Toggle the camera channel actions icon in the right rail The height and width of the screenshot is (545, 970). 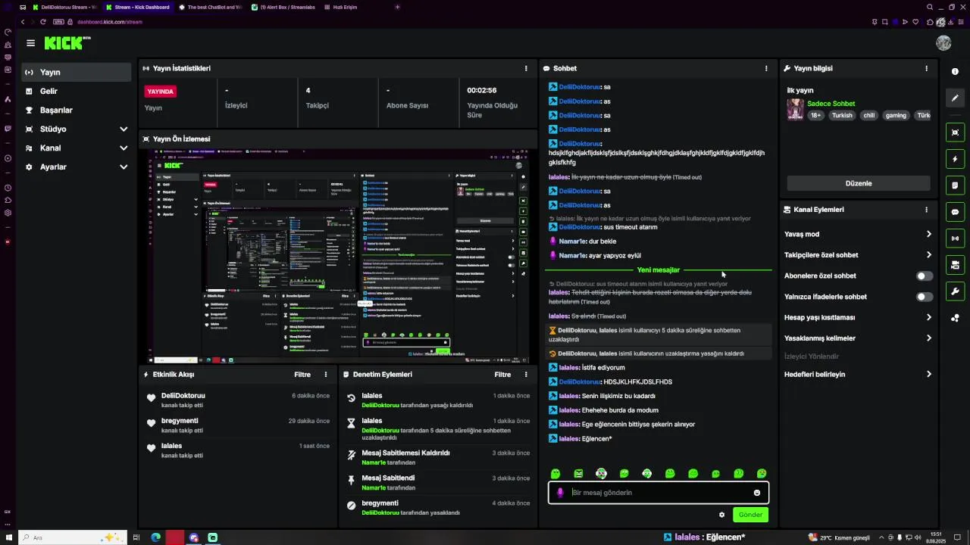(x=955, y=265)
